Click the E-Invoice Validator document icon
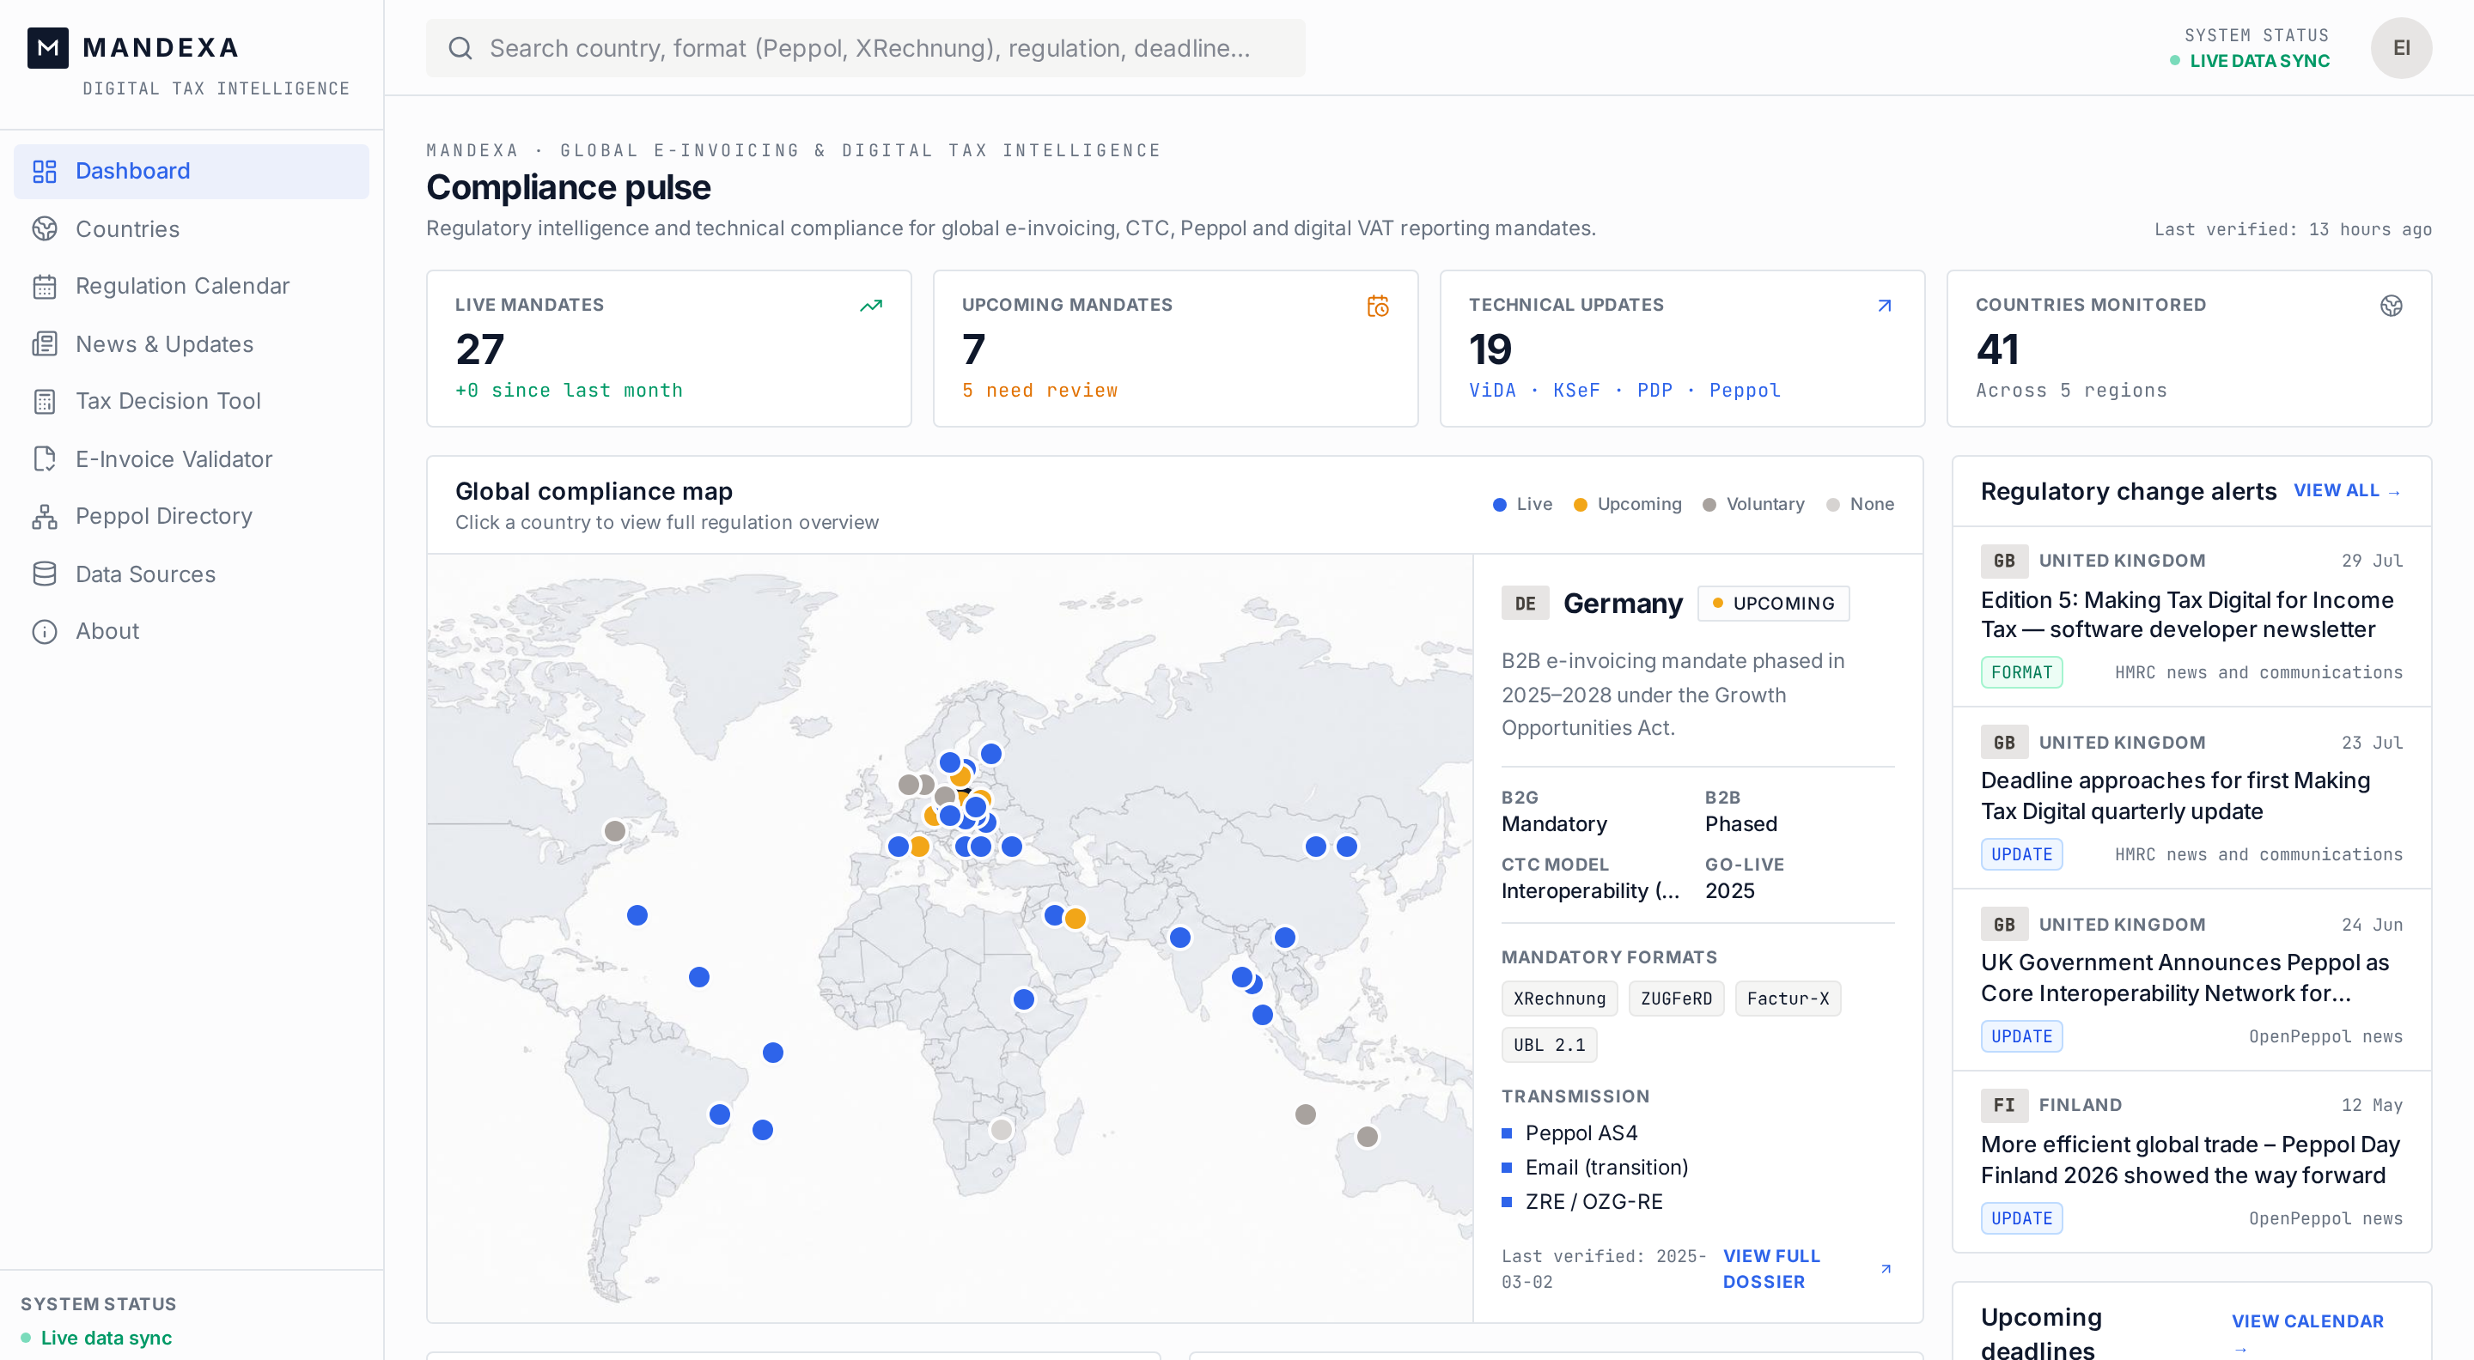This screenshot has width=2474, height=1360. [44, 458]
